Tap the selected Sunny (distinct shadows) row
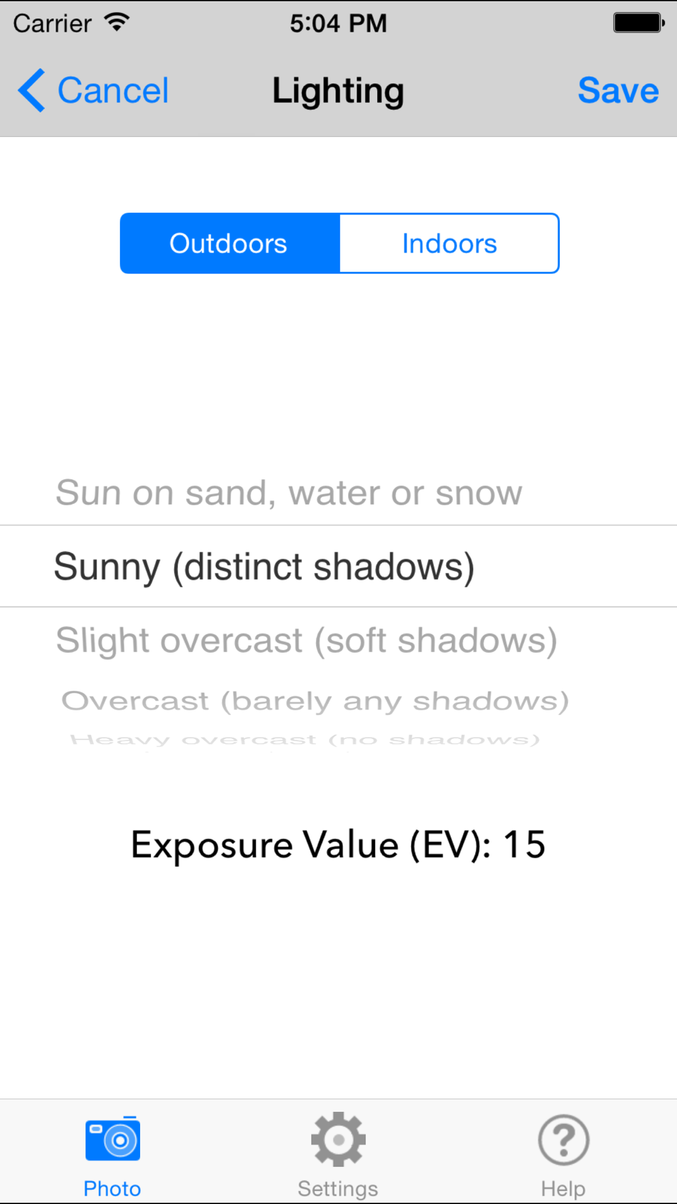This screenshot has height=1204, width=677. [338, 566]
